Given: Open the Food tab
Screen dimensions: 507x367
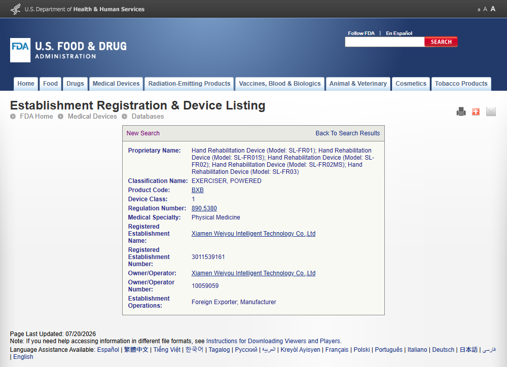Looking at the screenshot, I should tap(50, 84).
